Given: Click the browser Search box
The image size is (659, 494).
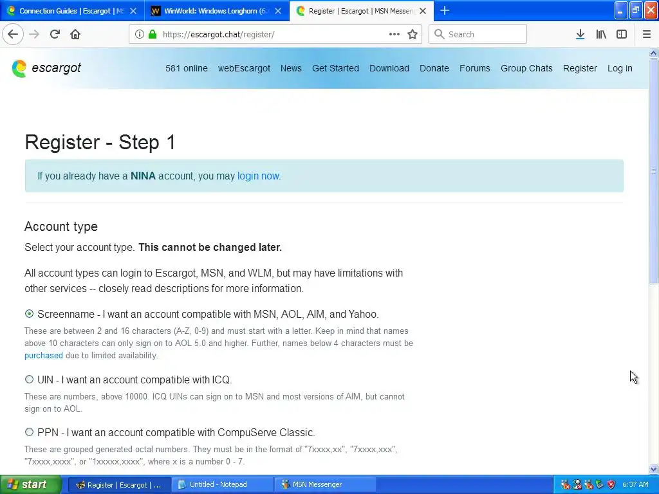Looking at the screenshot, I should click(478, 34).
